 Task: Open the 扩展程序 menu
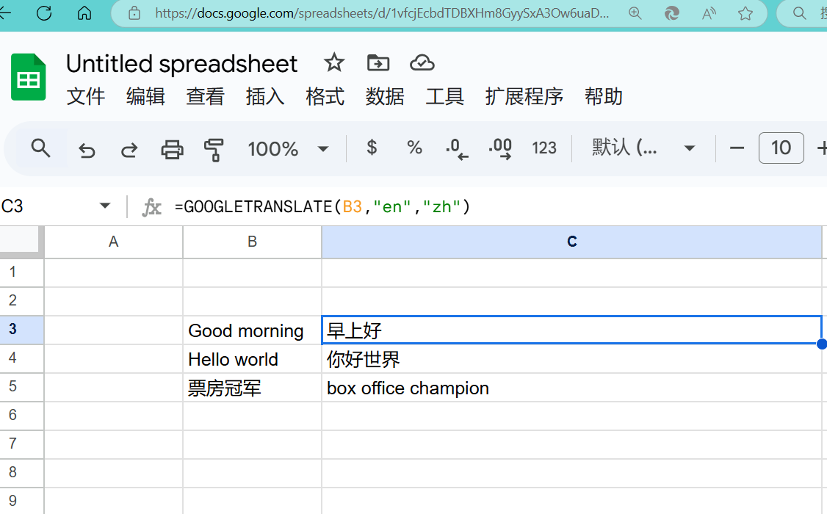[x=524, y=96]
